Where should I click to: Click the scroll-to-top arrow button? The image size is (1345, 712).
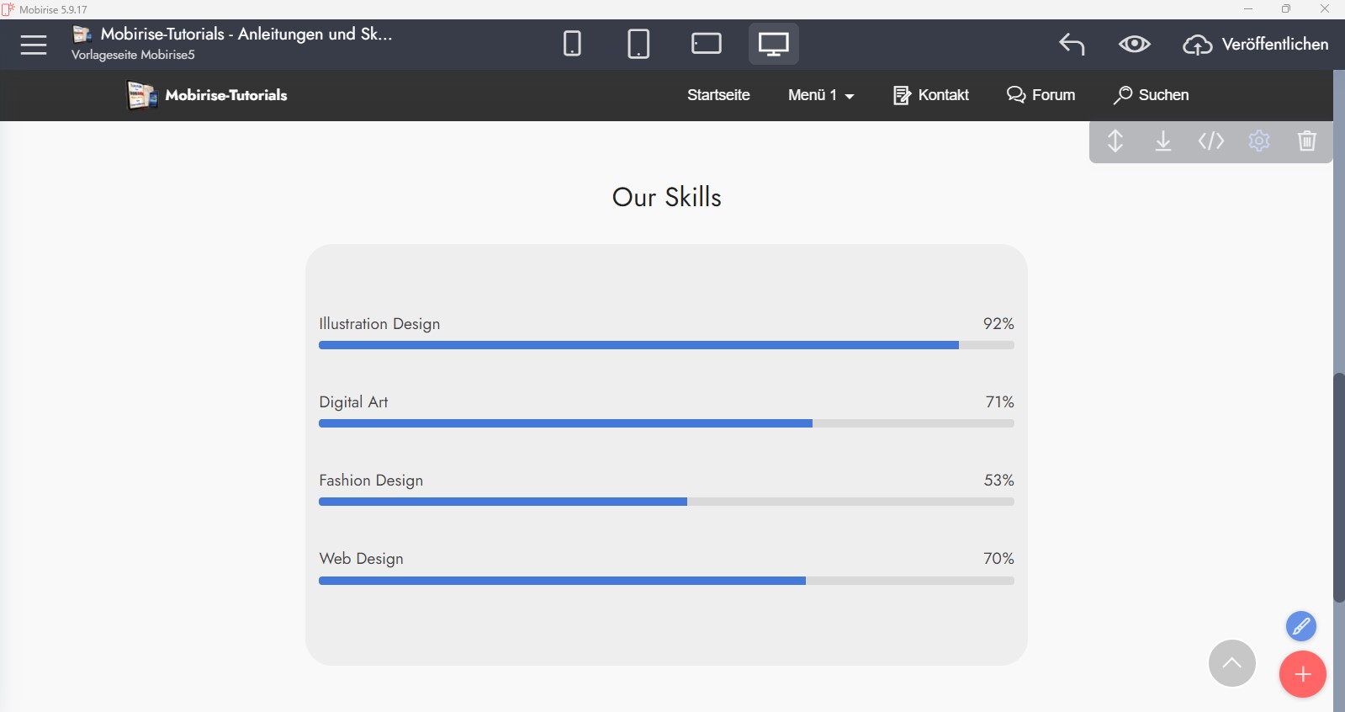point(1231,663)
